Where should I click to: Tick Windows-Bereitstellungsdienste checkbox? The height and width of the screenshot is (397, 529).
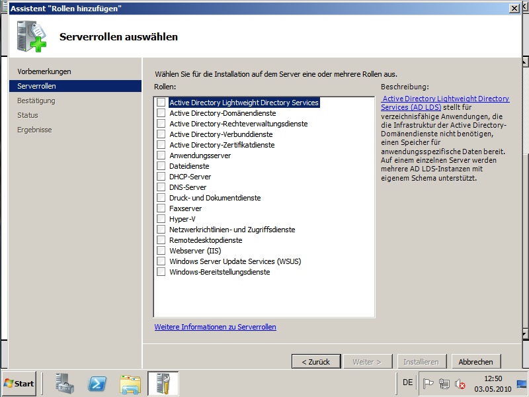coord(161,272)
